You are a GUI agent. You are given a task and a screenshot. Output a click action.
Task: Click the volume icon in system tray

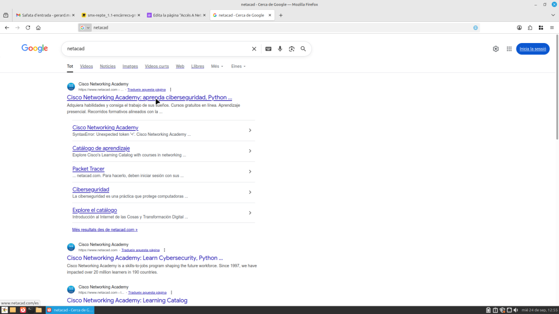(516, 310)
